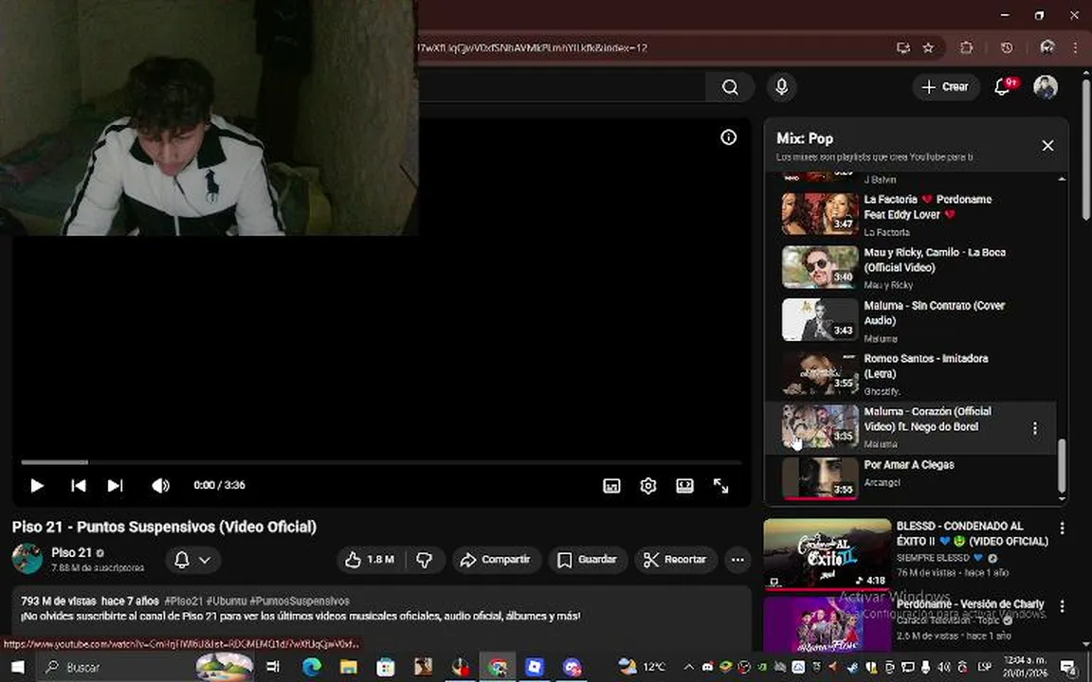Dislike the video
The image size is (1092, 682).
[x=424, y=560]
